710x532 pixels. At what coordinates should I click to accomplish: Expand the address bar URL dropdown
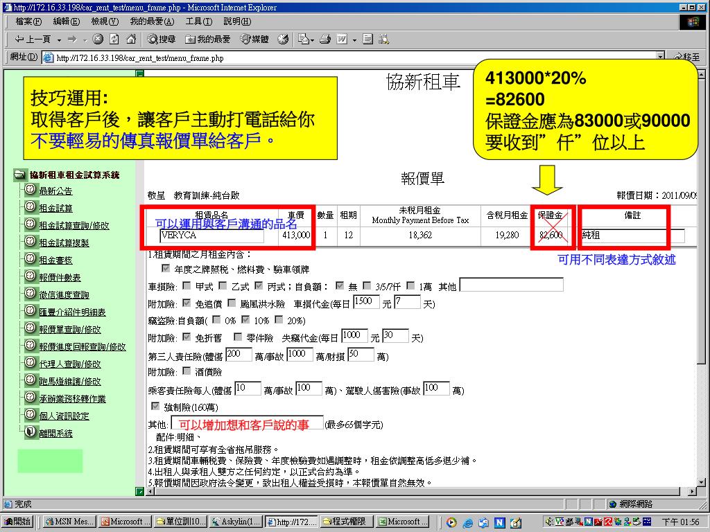(661, 57)
